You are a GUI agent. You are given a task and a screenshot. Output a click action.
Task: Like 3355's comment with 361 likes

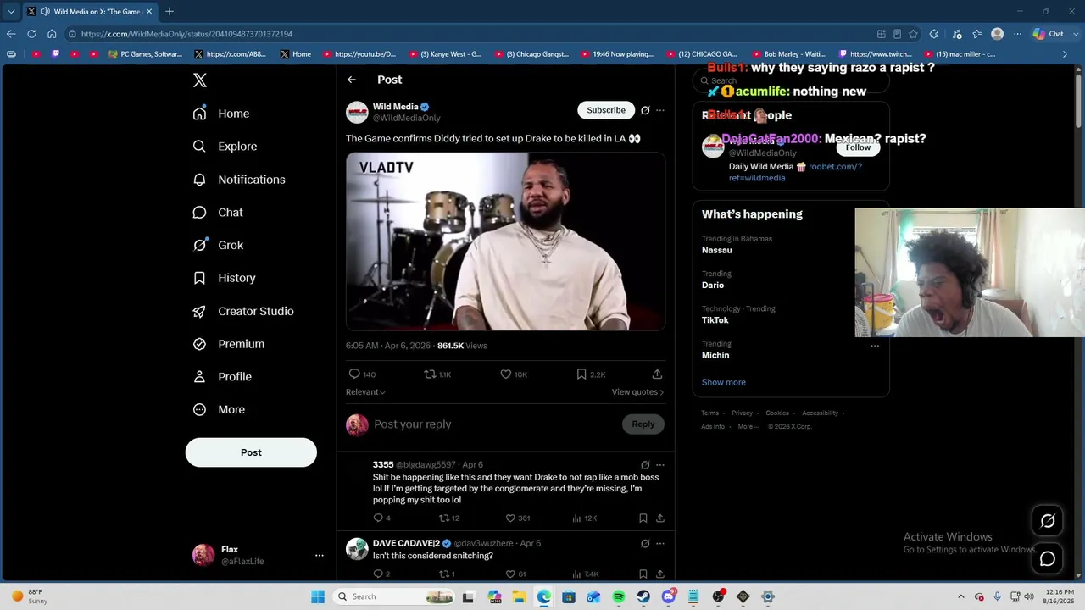(x=510, y=518)
